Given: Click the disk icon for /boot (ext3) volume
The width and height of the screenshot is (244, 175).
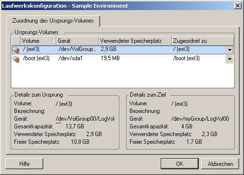Looking at the screenshot, I should click(x=16, y=59).
